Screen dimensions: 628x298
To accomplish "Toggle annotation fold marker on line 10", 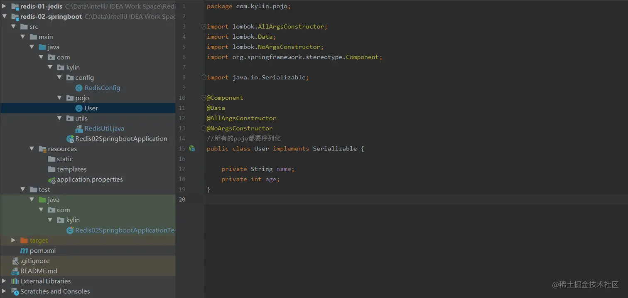I will (x=204, y=98).
